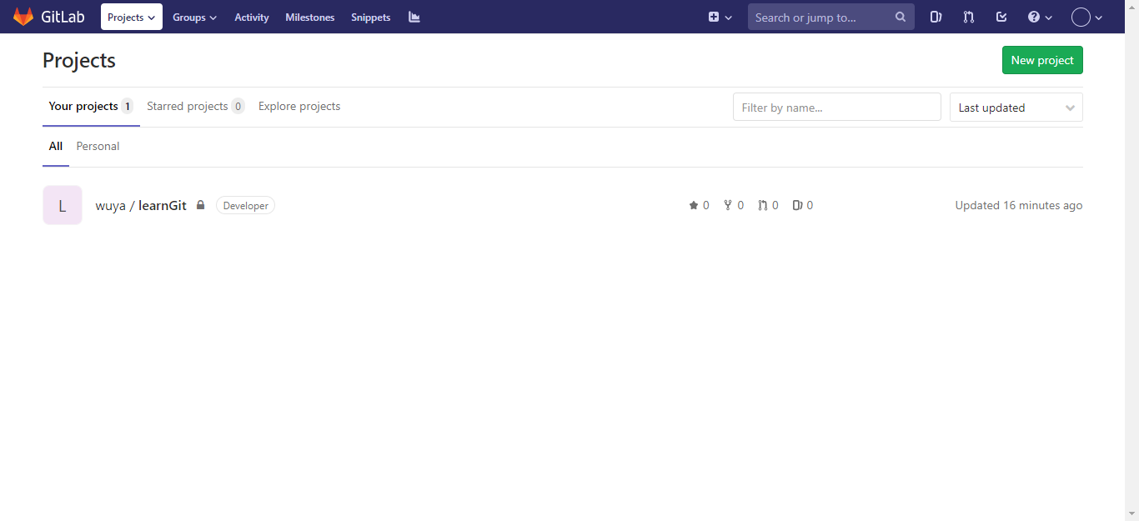Viewport: 1139px width, 521px height.
Task: View issues via the navbar issues icon
Action: point(936,17)
